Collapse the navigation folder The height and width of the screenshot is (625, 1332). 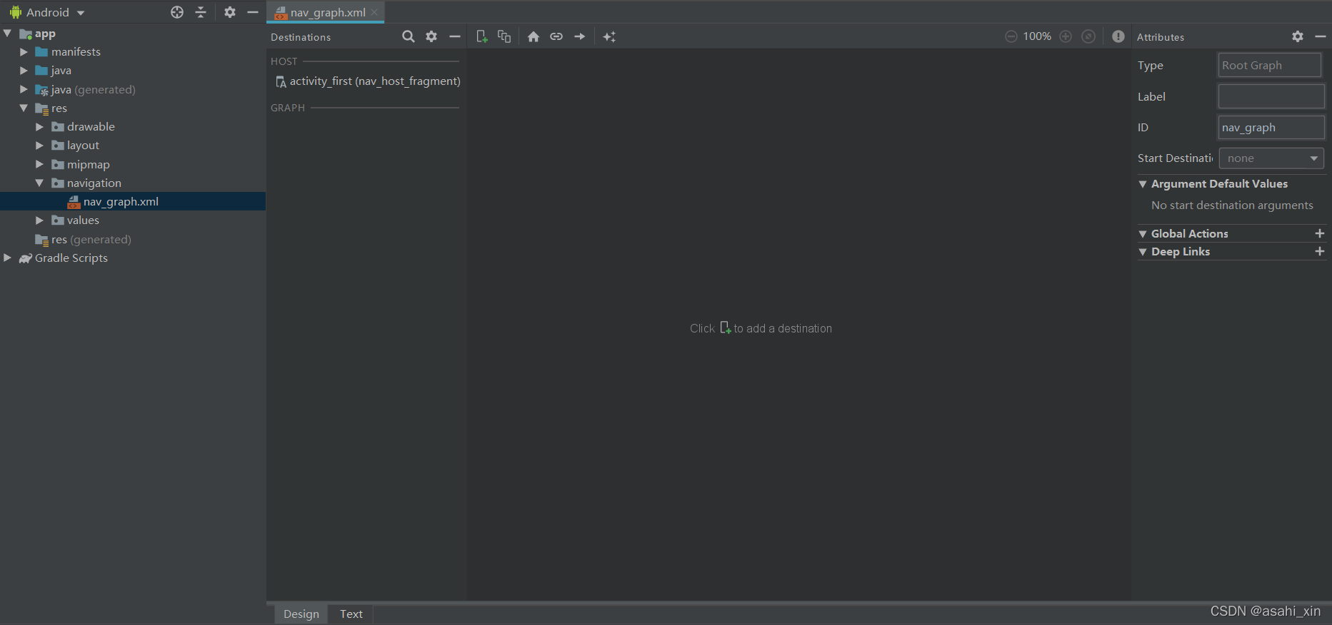click(39, 183)
